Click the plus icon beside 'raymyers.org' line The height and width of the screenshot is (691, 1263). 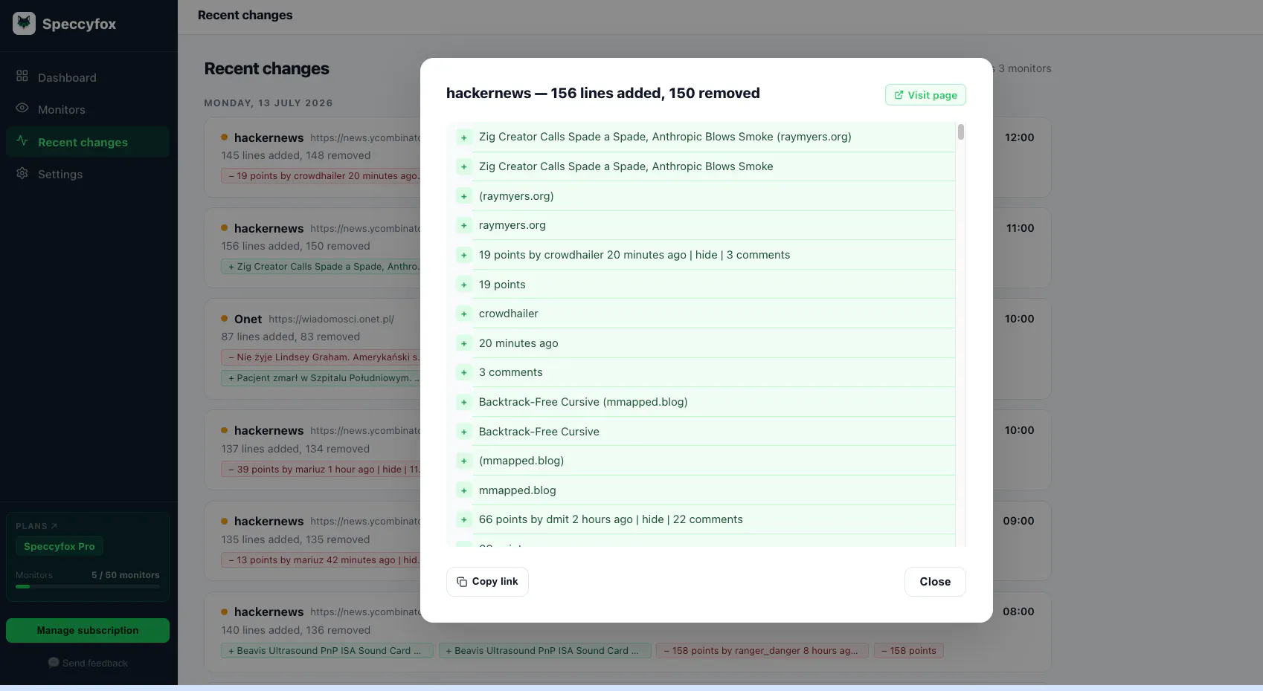[x=464, y=225]
